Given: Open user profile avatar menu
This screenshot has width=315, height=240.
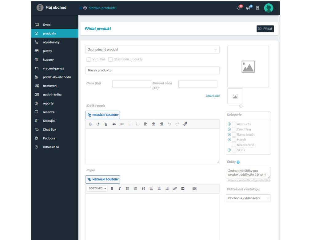Looking at the screenshot, I should (x=269, y=8).
